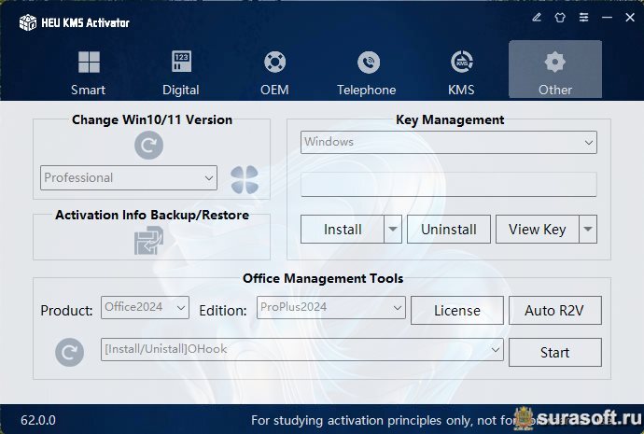The height and width of the screenshot is (434, 644).
Task: Open the Office2024 product dropdown
Action: (x=145, y=308)
